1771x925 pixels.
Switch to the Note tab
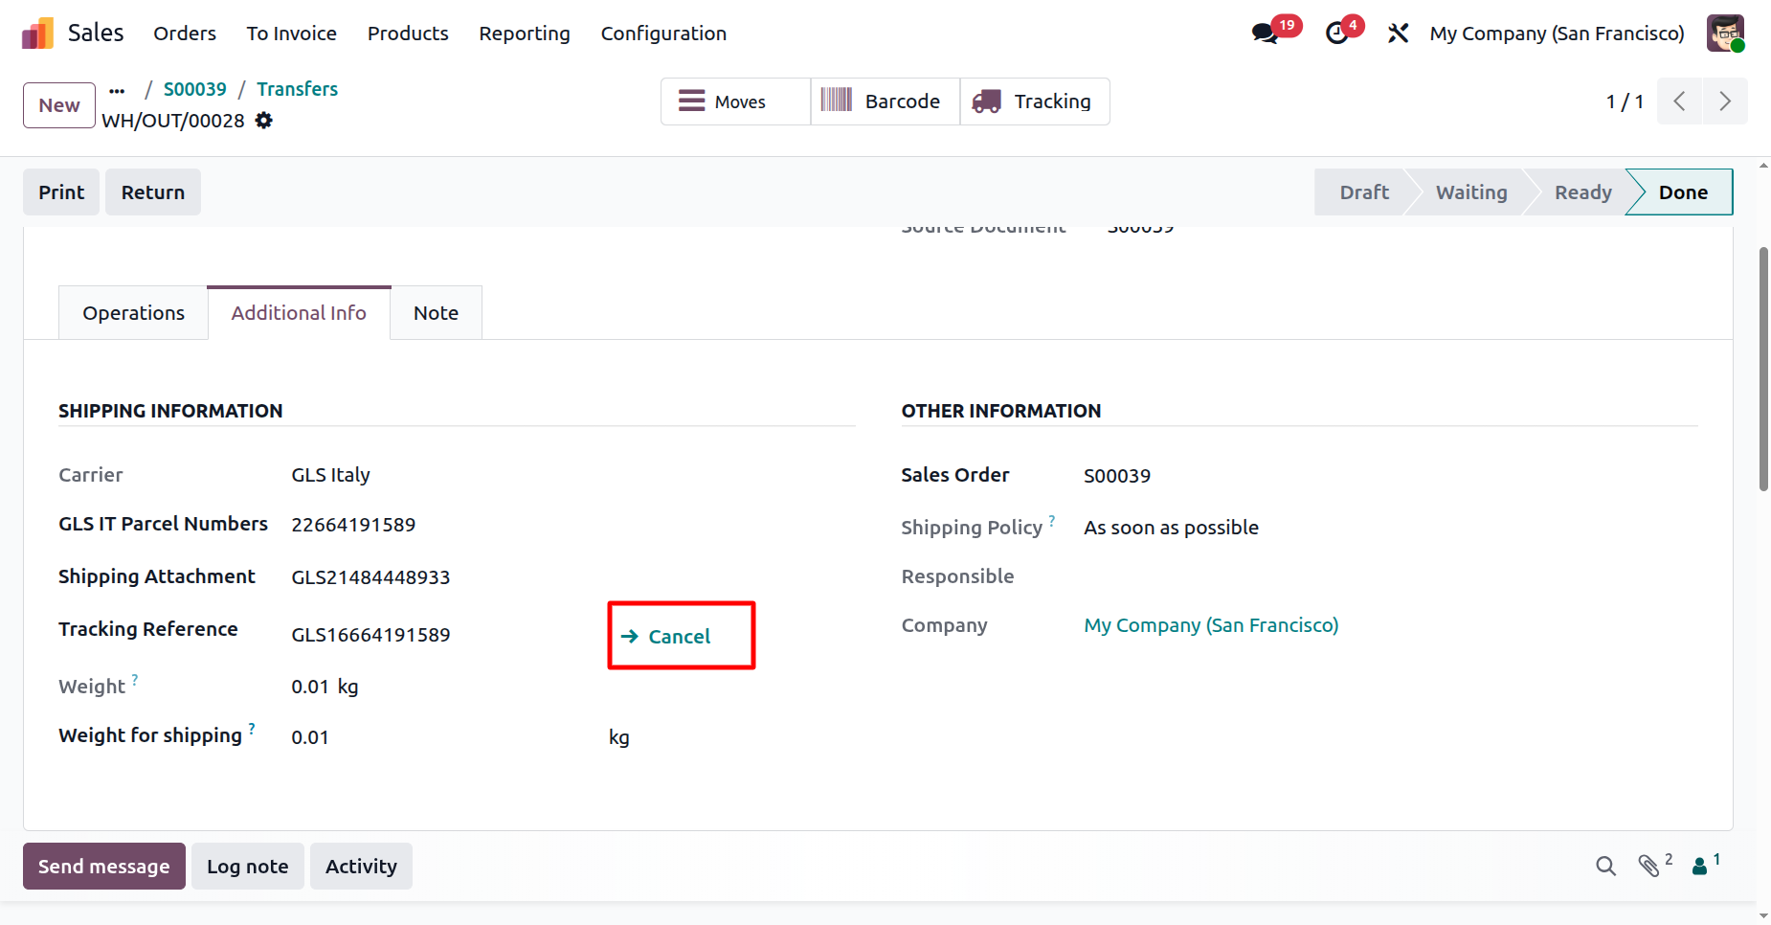coord(436,313)
